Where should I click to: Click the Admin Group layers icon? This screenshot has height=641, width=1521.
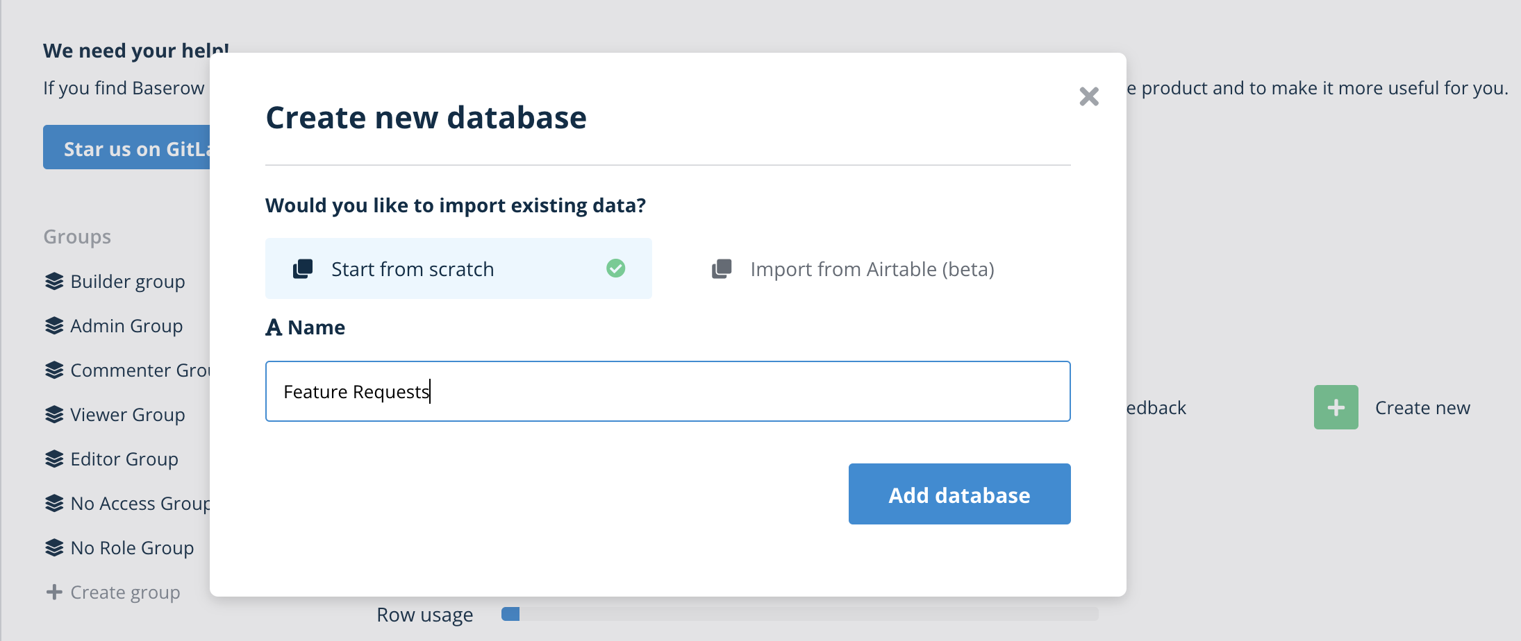(56, 325)
